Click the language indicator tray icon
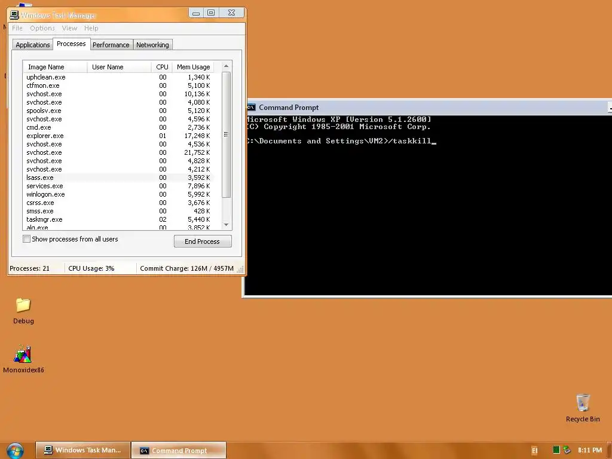612x459 pixels. pos(535,451)
